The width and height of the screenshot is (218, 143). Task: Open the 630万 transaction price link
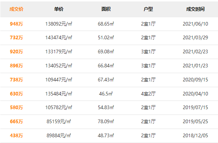[16, 94]
